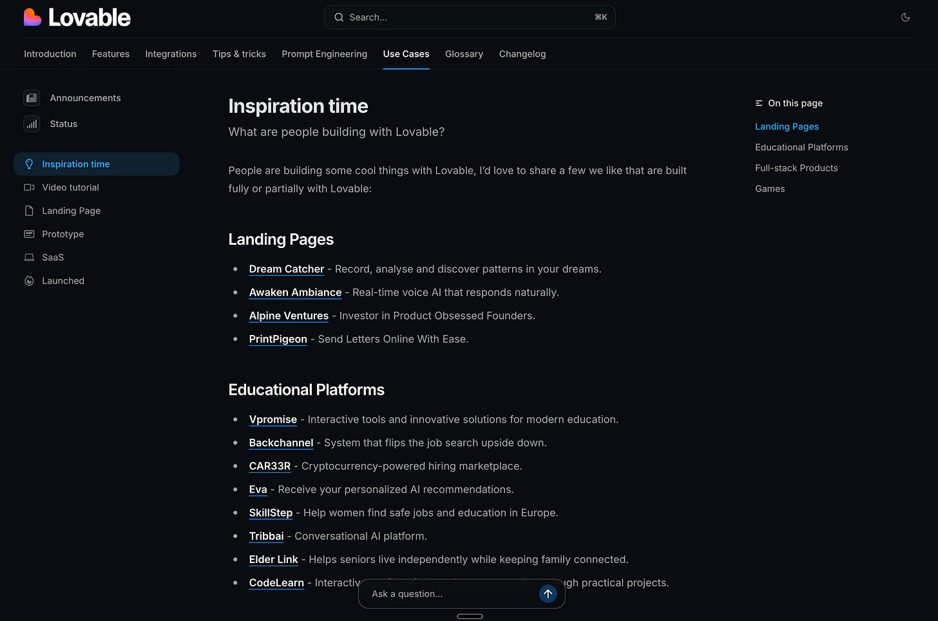
Task: Click the Landing Pages heading
Action: click(x=281, y=240)
